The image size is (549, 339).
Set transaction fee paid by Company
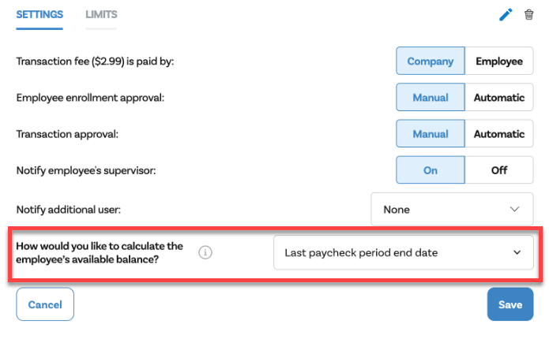pyautogui.click(x=431, y=61)
